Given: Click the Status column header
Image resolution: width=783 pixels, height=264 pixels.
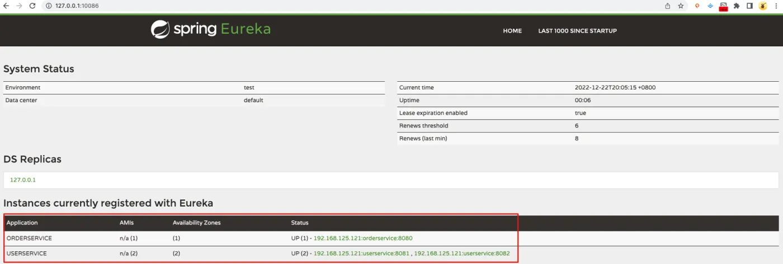Looking at the screenshot, I should point(300,223).
